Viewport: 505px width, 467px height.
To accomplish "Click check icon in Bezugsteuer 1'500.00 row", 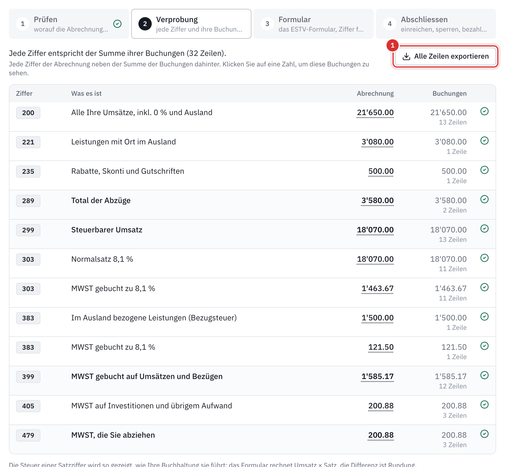I will pos(484,316).
